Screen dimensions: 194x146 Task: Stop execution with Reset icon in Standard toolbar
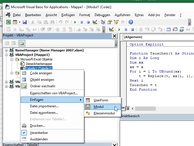click(88, 22)
